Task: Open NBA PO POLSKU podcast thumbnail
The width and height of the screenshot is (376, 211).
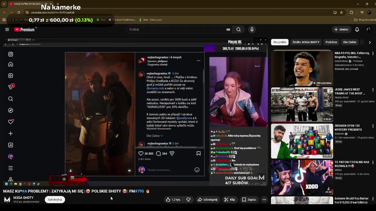Action: (302, 68)
